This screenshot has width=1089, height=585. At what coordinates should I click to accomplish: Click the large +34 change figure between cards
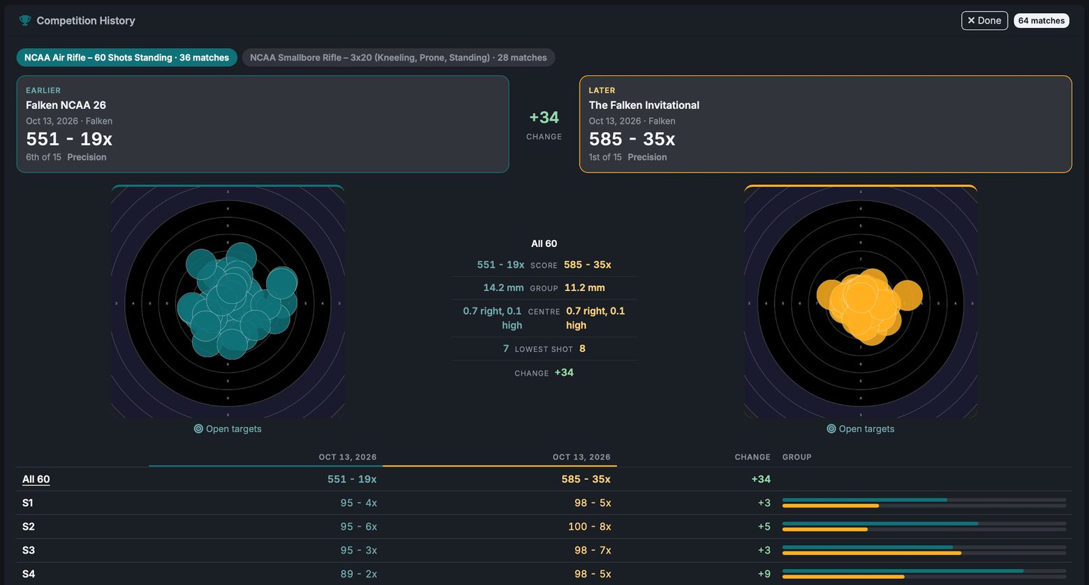tap(544, 117)
